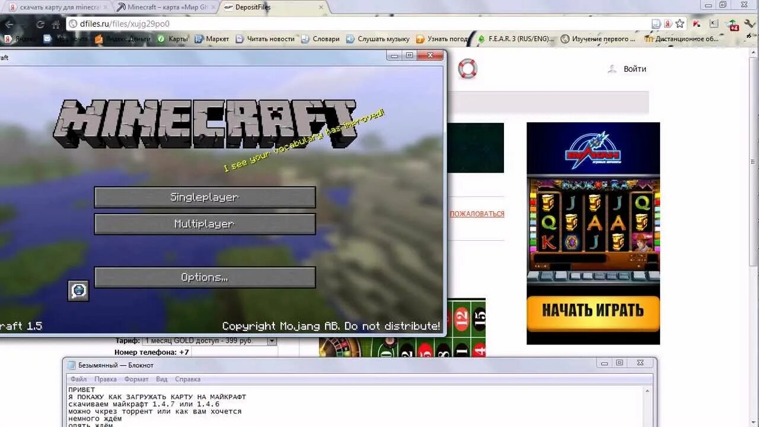
Task: Click the ПРИВЕТ line in Notepad
Action: point(82,390)
